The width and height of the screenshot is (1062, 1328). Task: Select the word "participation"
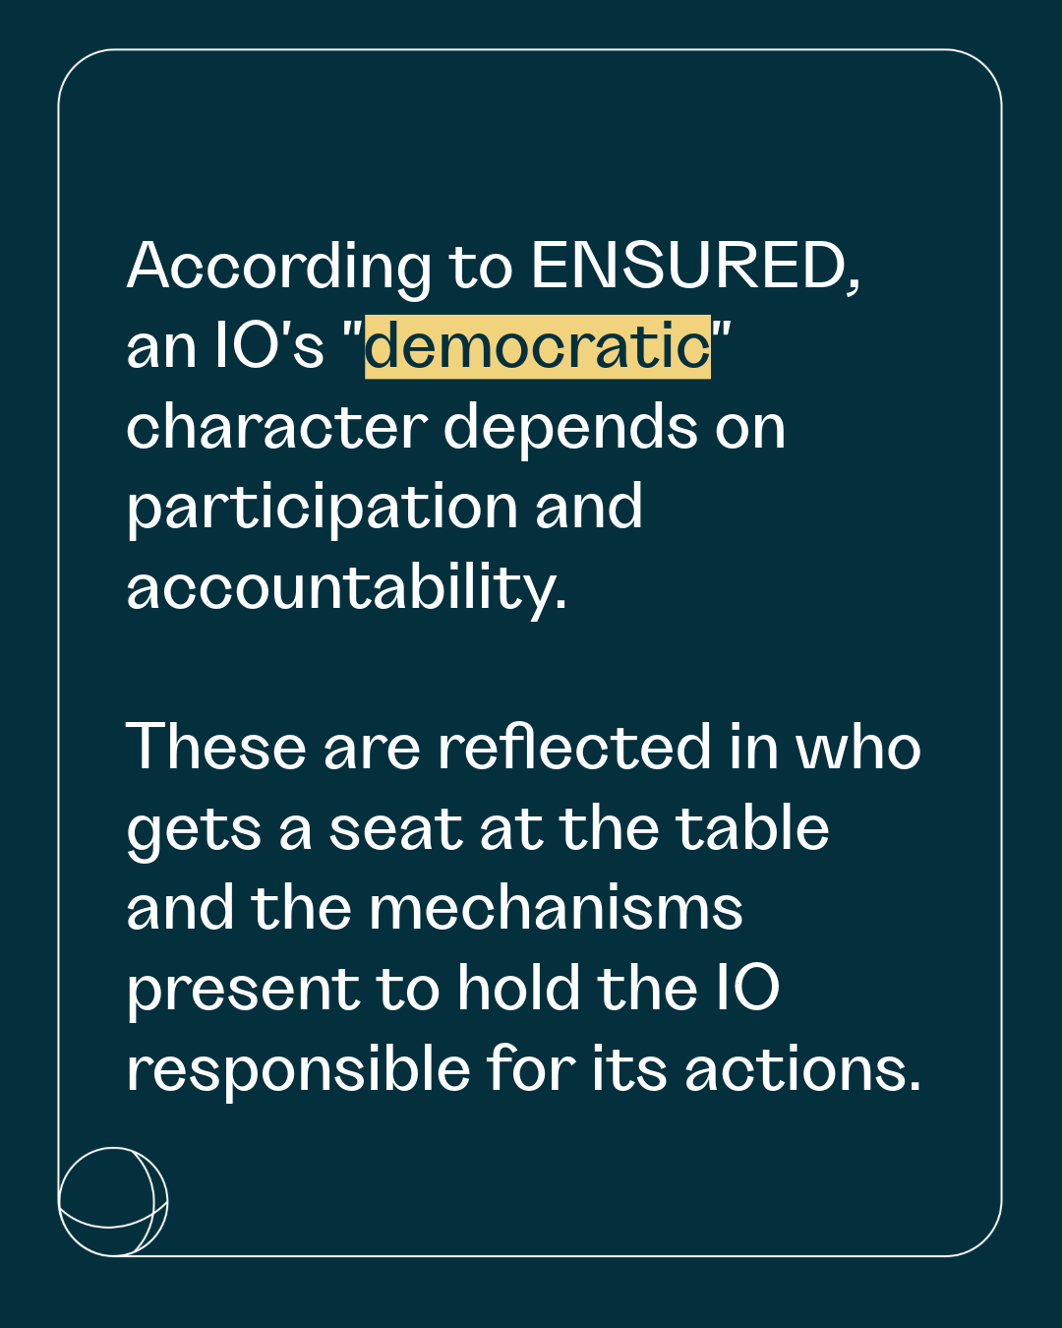pyautogui.click(x=321, y=510)
